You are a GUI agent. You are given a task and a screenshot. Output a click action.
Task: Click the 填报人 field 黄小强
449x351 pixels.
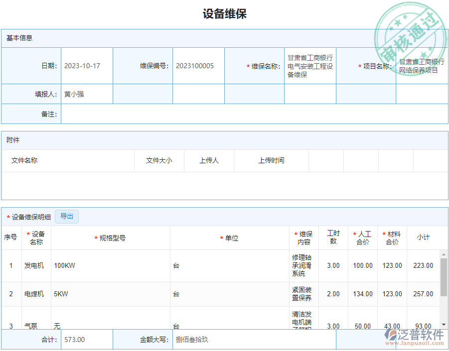(87, 94)
